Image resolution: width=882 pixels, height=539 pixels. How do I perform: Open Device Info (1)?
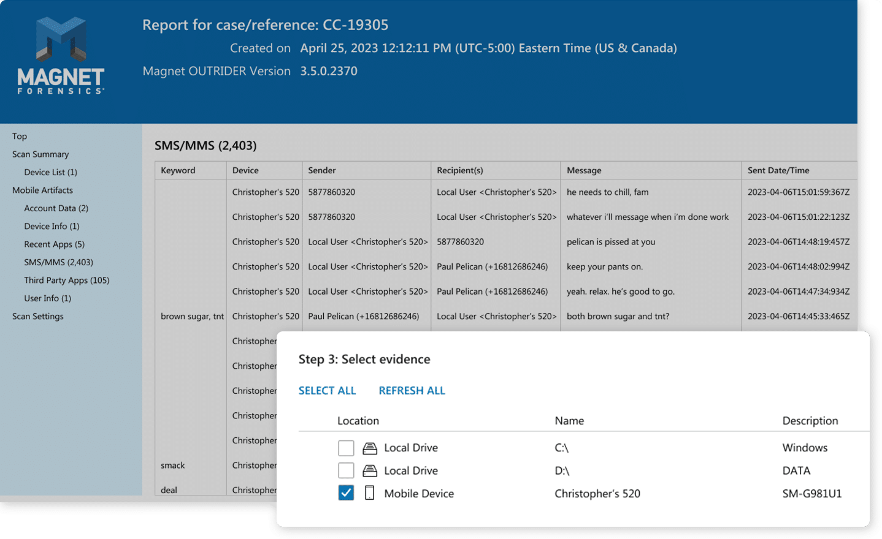click(52, 226)
